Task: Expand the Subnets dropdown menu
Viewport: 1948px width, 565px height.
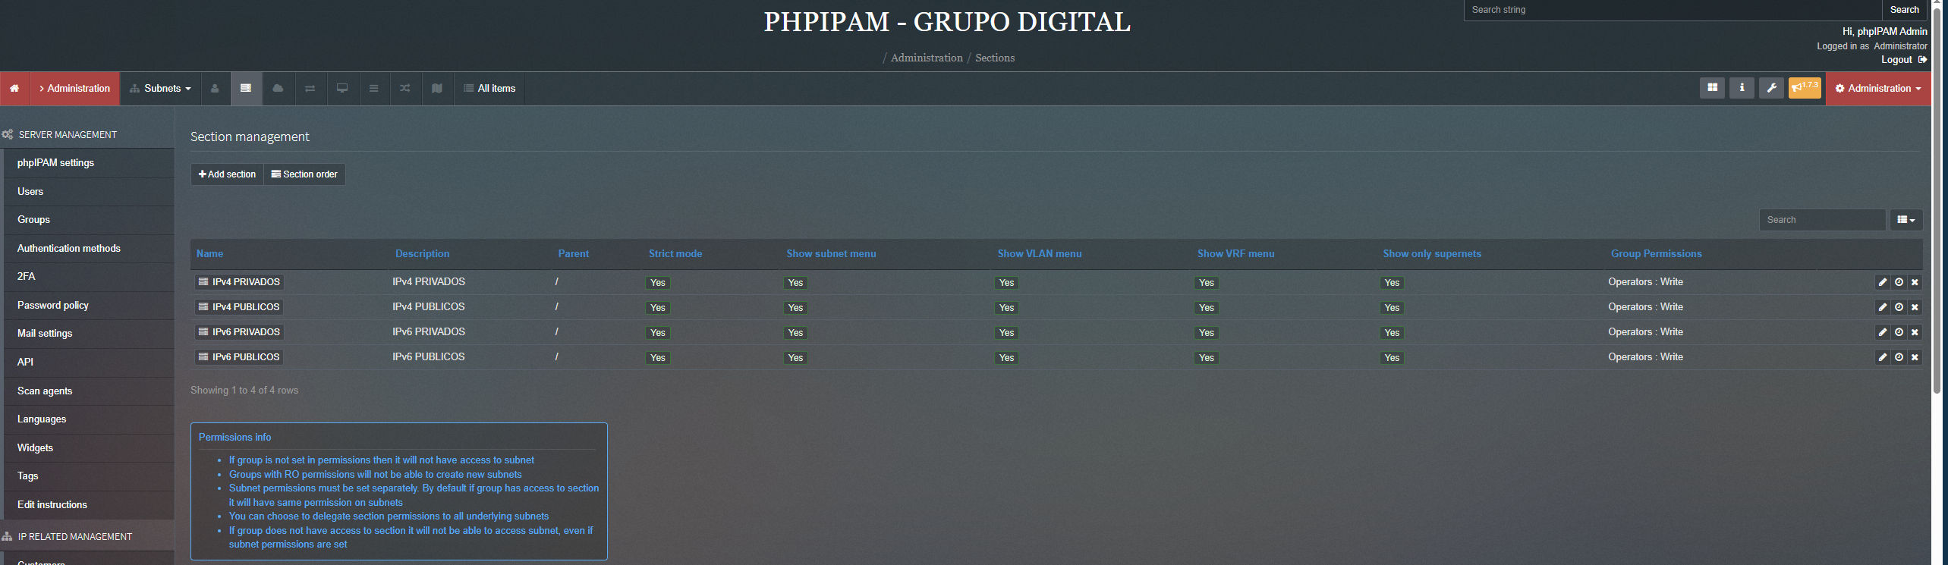Action: tap(160, 89)
